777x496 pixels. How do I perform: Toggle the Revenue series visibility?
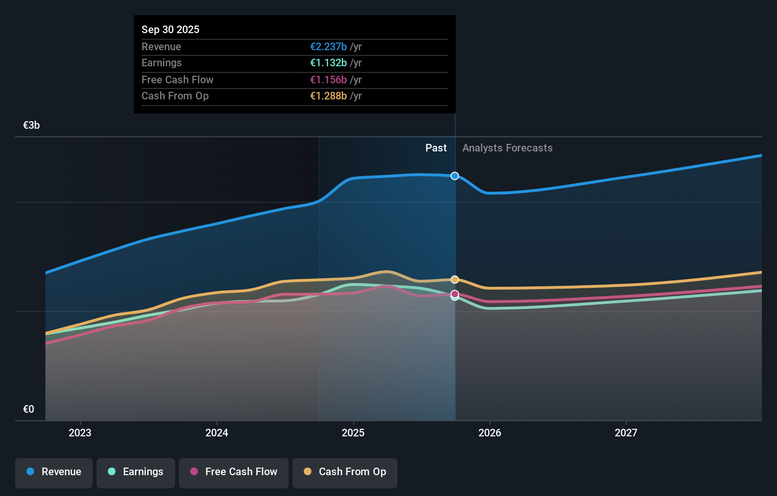[53, 472]
